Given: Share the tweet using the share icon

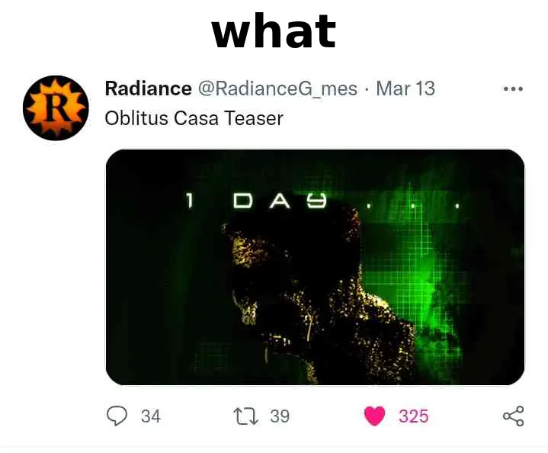Looking at the screenshot, I should click(x=514, y=416).
